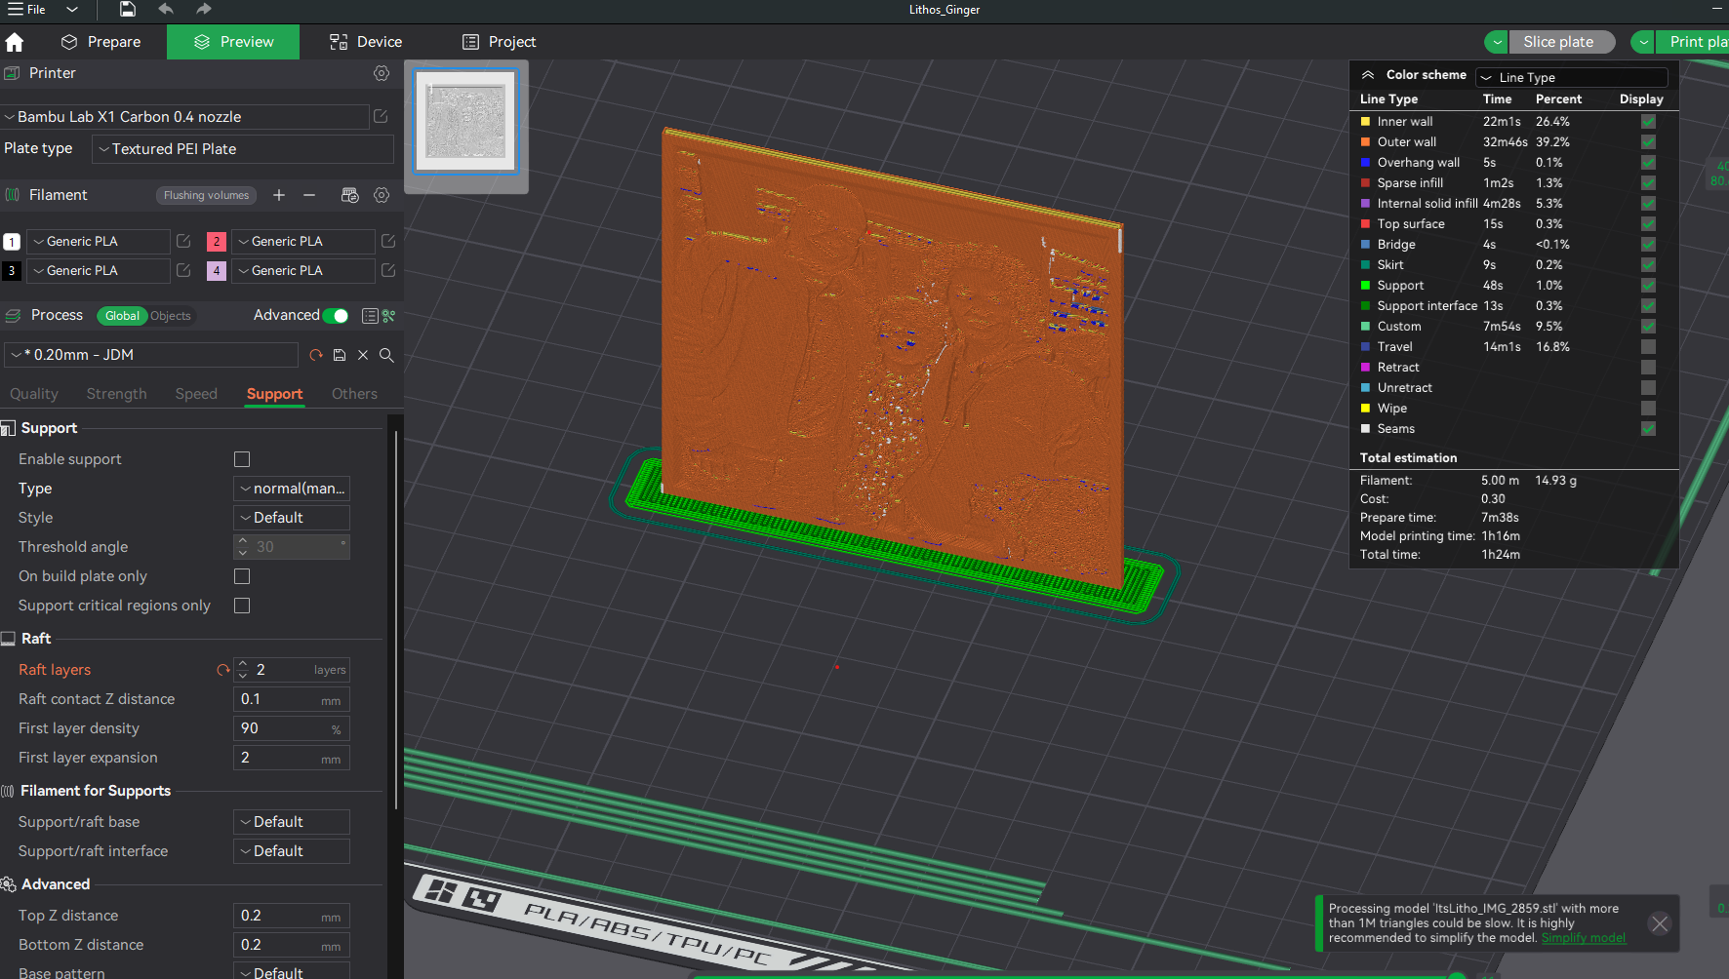Select the plate preview thumbnail
The image size is (1729, 979).
[x=465, y=120]
